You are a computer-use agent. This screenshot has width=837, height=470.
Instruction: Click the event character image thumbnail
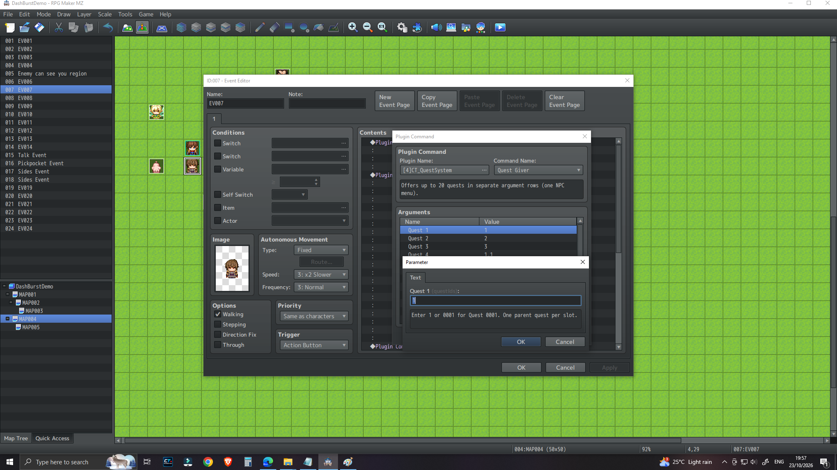[232, 268]
